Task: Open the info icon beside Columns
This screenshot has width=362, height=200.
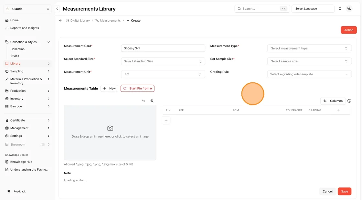Action: coord(349,101)
